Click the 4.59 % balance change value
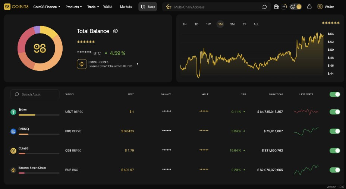Screen dimensions: 346x189 (x=117, y=53)
